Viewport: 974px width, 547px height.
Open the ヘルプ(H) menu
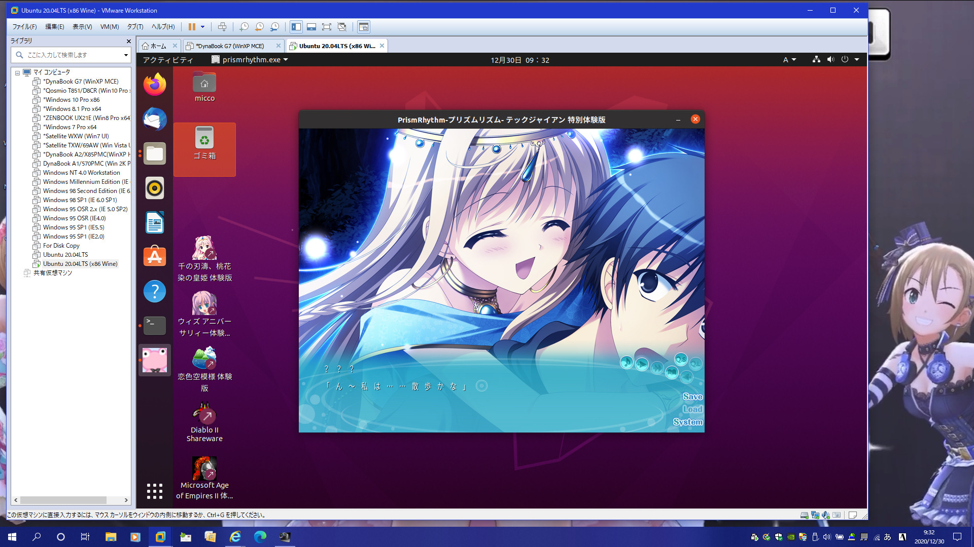click(163, 27)
